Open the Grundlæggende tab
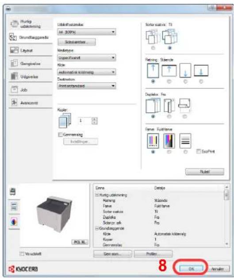Image resolution: width=234 pixels, height=278 pixels. point(31,37)
